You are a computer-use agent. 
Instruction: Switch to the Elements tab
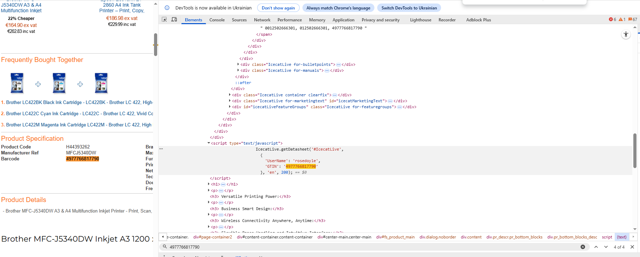click(194, 20)
